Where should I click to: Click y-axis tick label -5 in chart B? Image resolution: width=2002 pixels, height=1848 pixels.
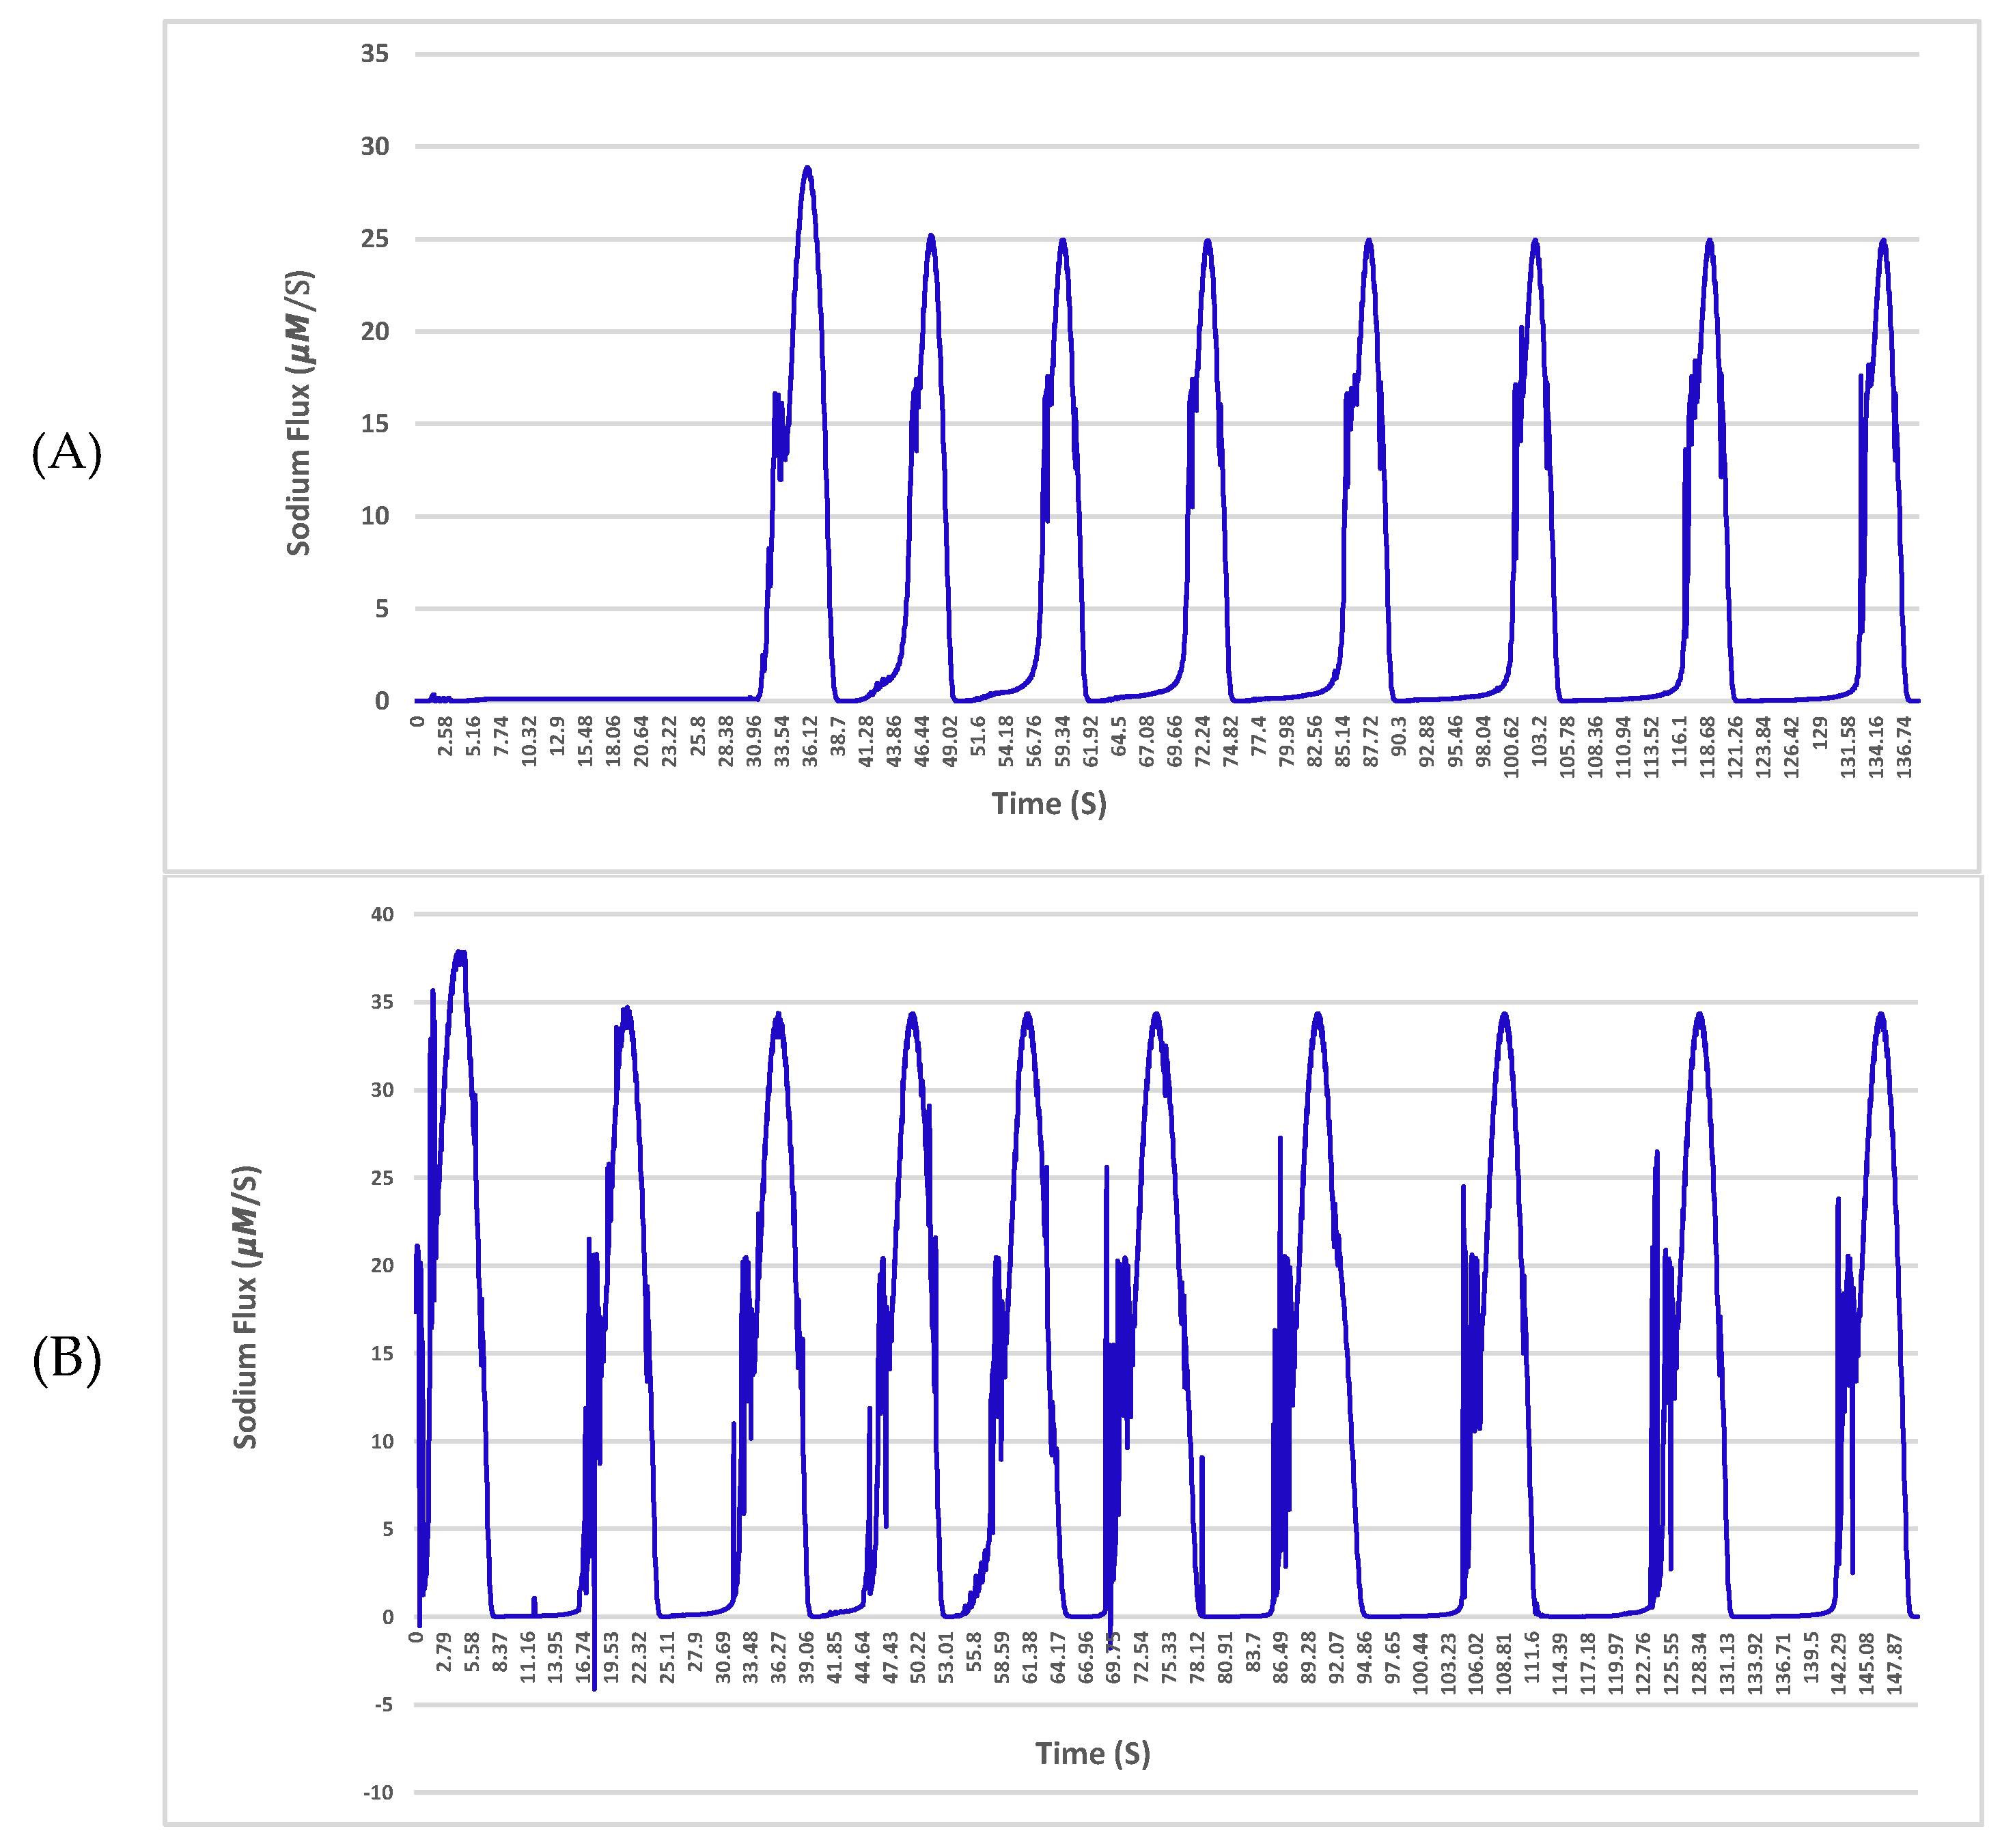[x=384, y=1705]
